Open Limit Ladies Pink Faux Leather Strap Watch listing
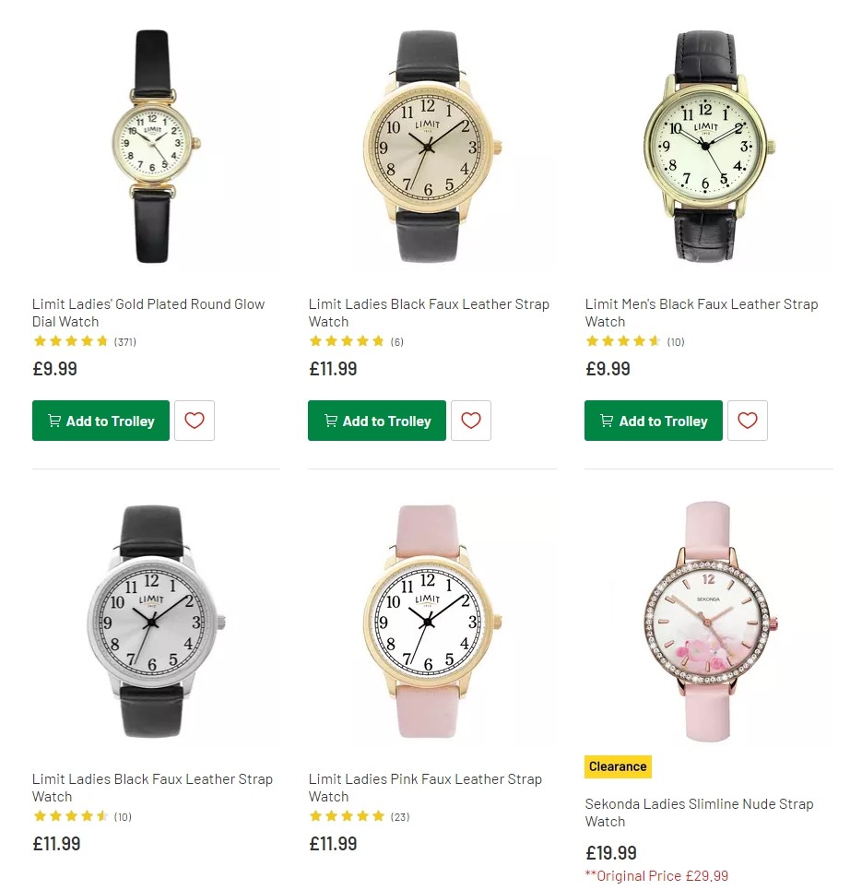The width and height of the screenshot is (850, 890). click(425, 788)
